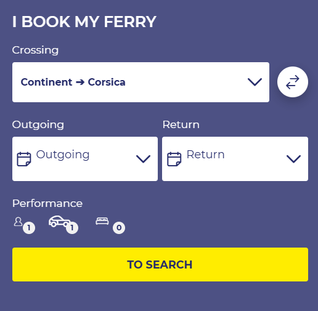318x311 pixels.
Task: Click the vehicle count badge showing 1
Action: click(x=72, y=228)
